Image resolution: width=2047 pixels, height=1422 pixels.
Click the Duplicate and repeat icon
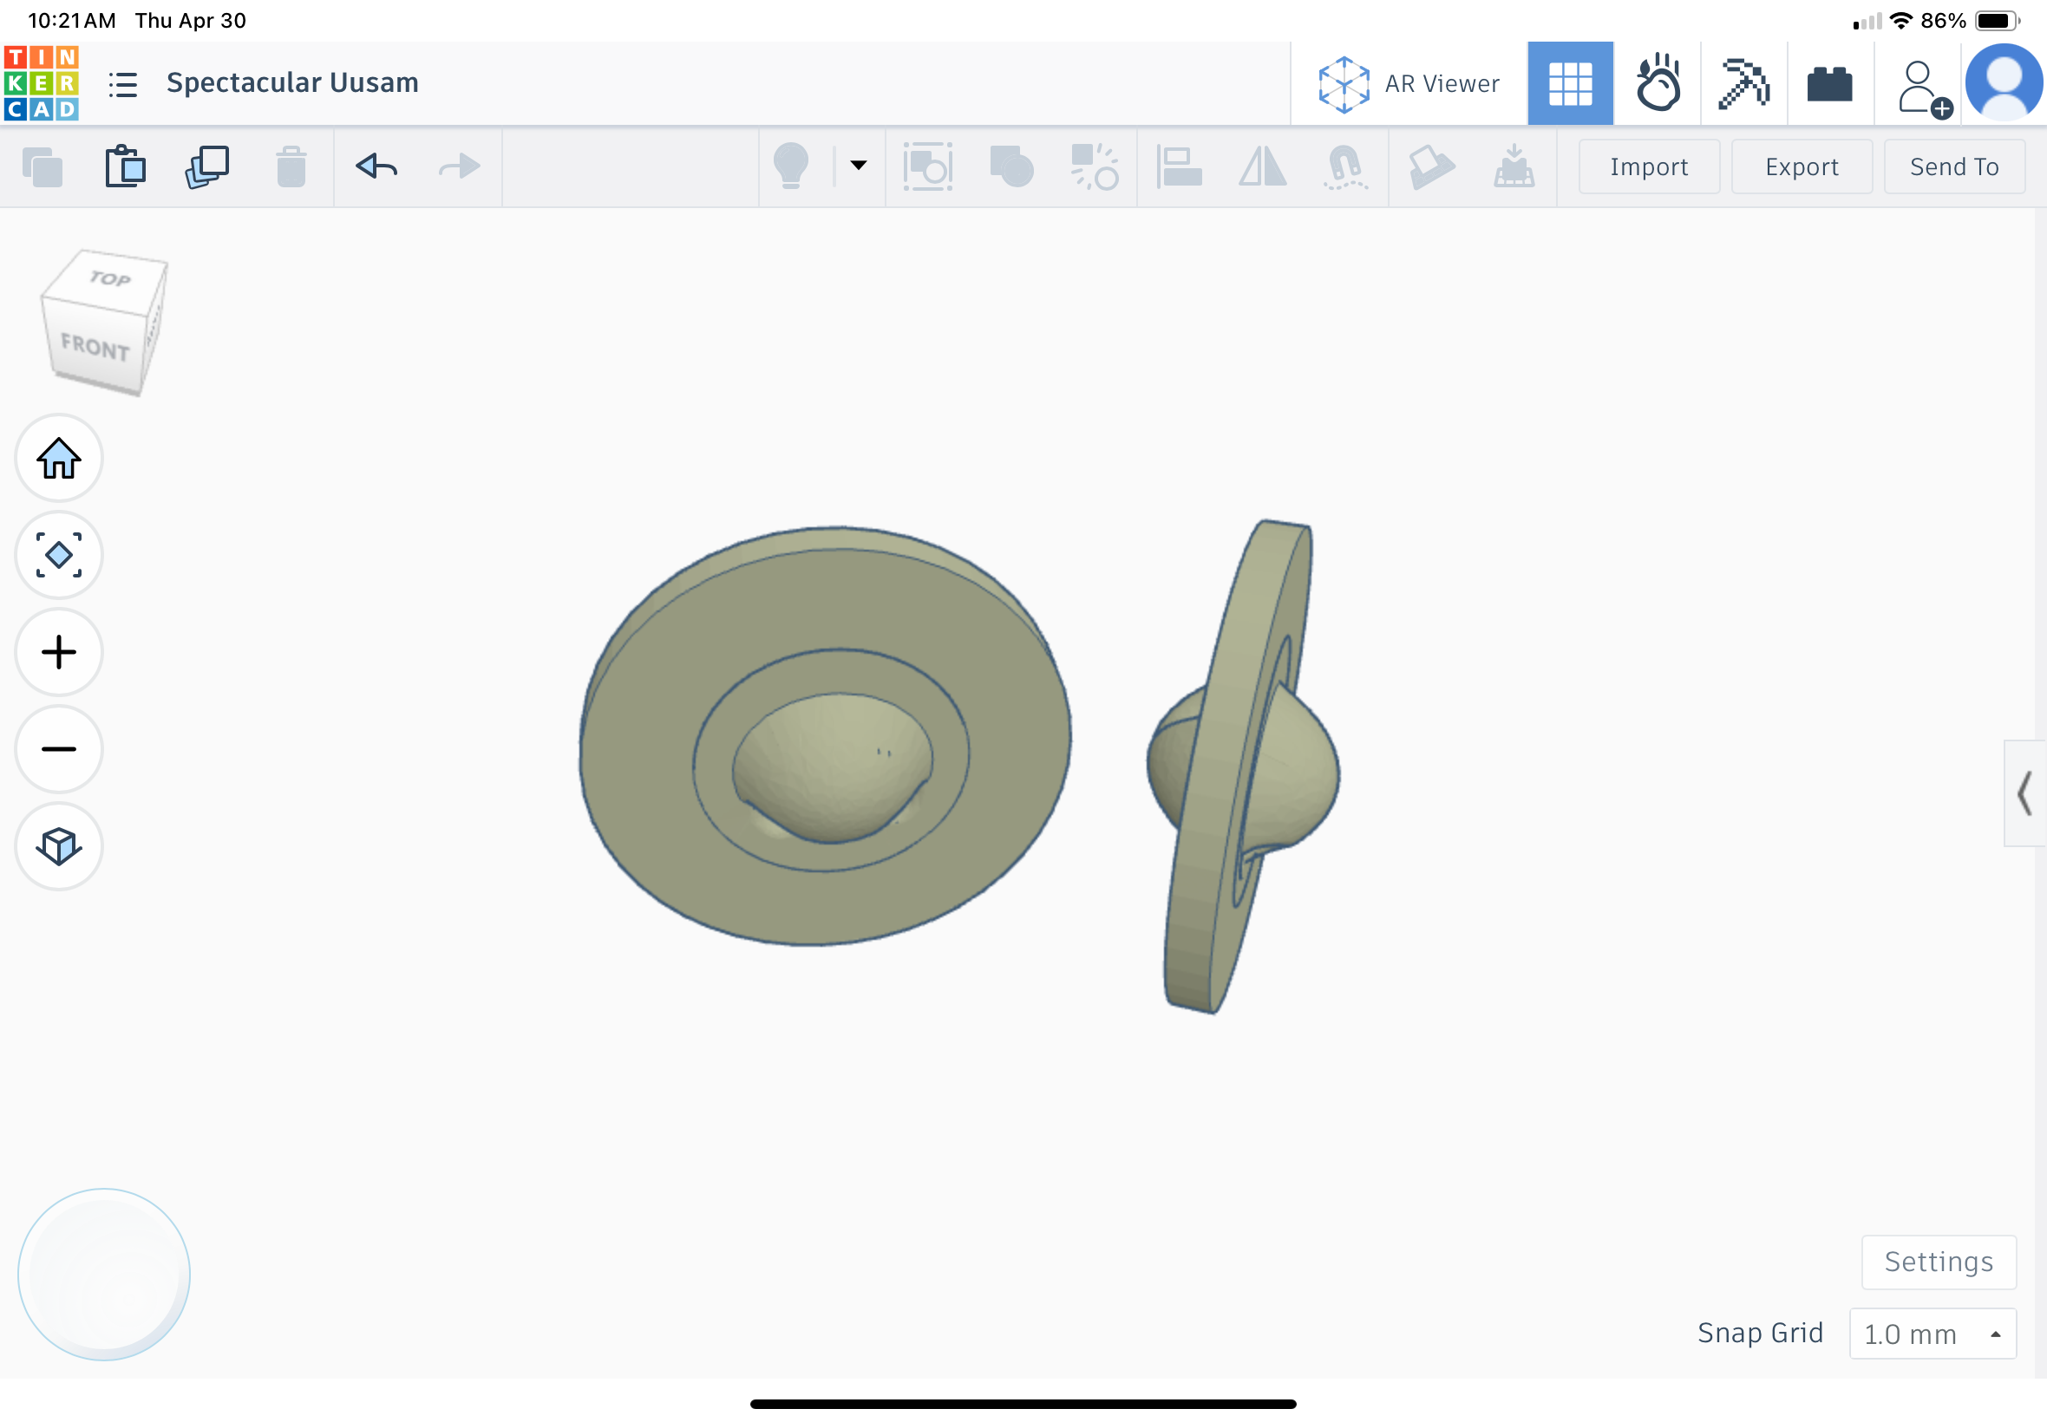click(x=206, y=166)
